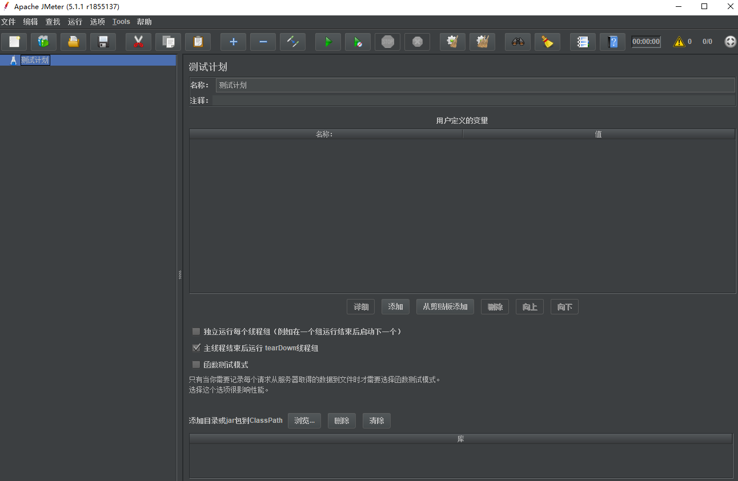Screen dimensions: 738x481
Task: Enable 函数测试模式 checkbox
Action: pos(196,365)
